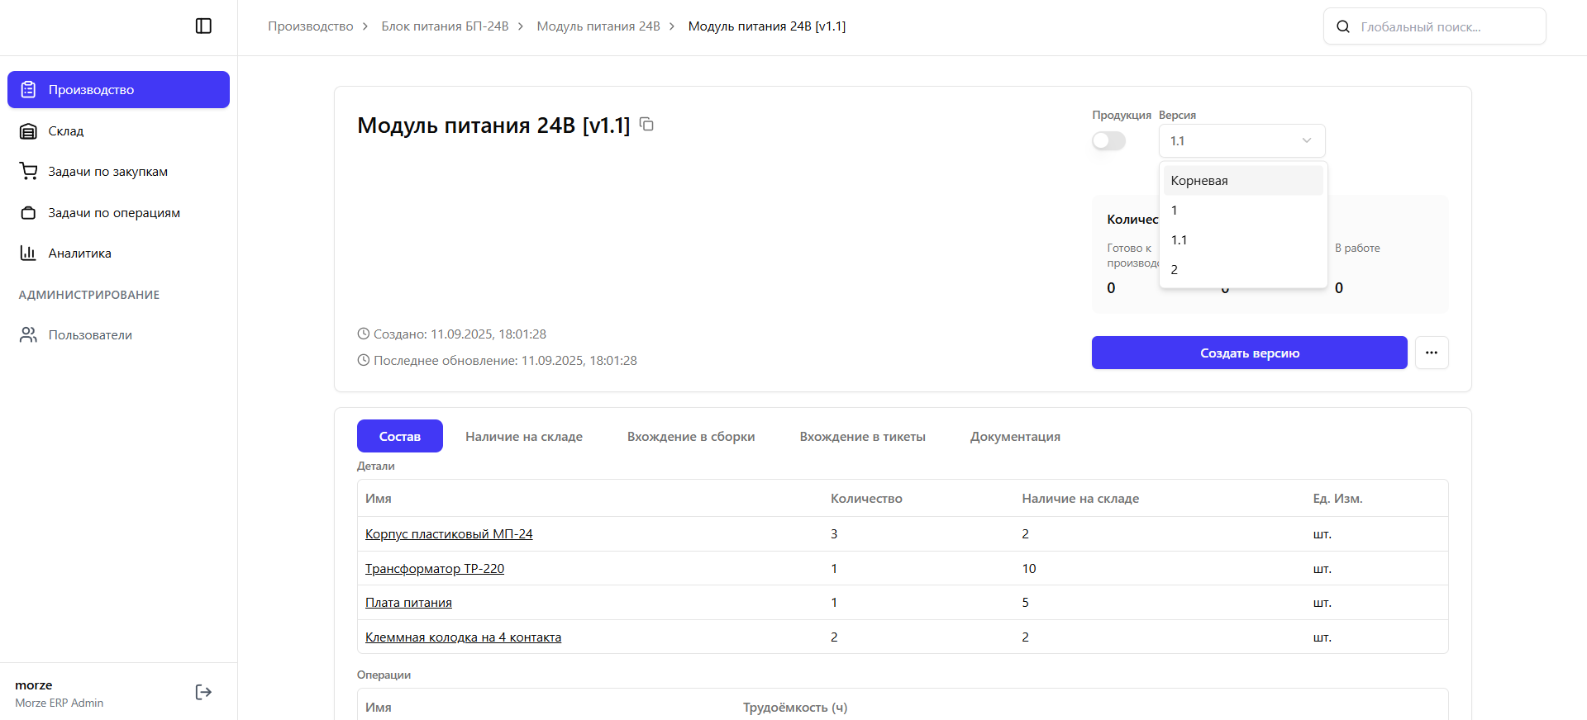Screen dimensions: 1587x720
Task: Open Склад in the sidebar
Action: click(x=66, y=131)
